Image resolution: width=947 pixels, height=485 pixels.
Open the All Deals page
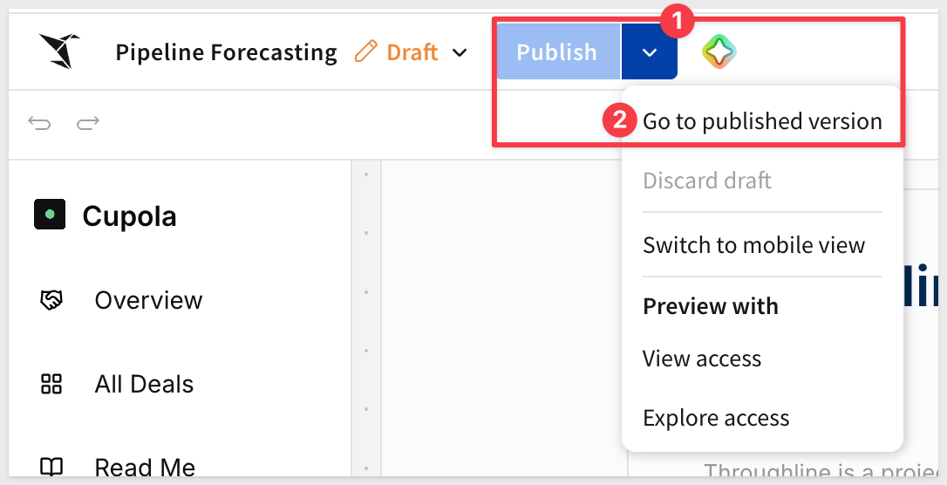(145, 384)
